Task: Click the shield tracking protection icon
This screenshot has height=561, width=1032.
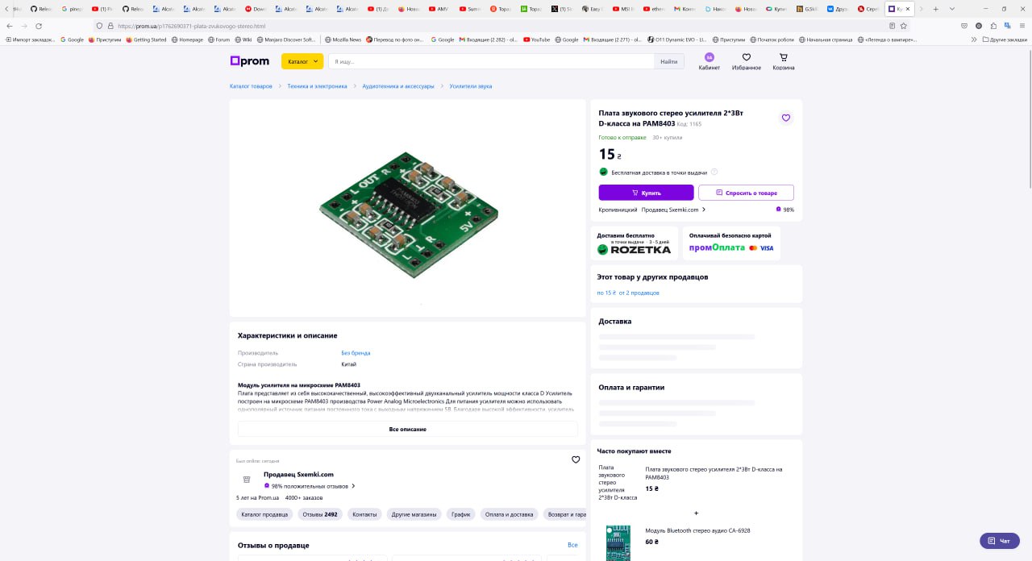Action: [99, 26]
